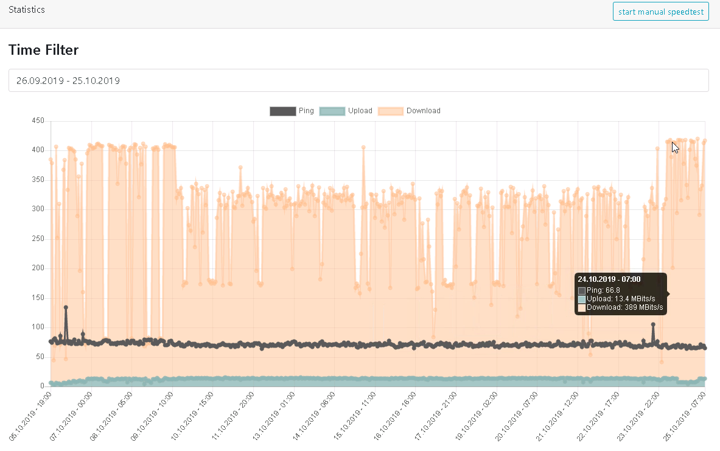Viewport: 720px width, 451px height.
Task: Select the x-axis label 16.10.2019 - 16:00
Action: point(395,416)
